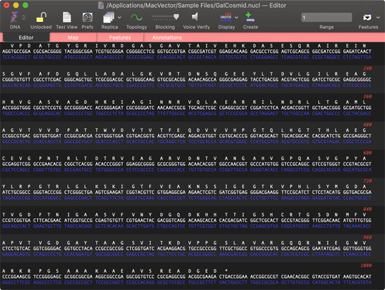Click sequence block GAGATCAACT
The image size is (385, 290).
357,51
